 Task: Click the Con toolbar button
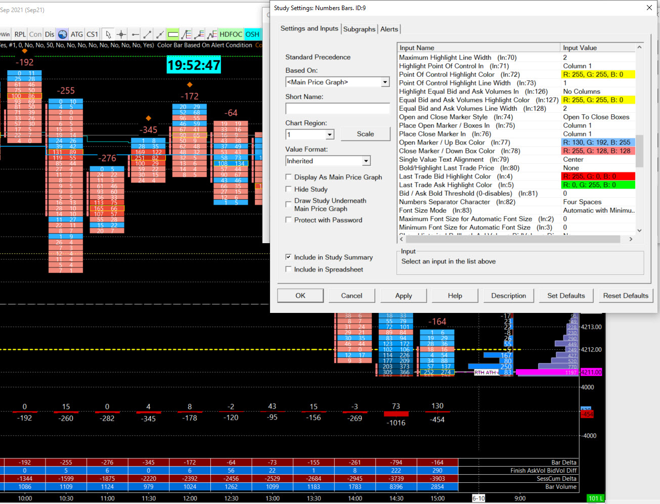point(35,34)
